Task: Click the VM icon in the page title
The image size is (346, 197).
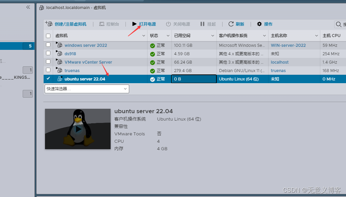Action: [x=42, y=8]
